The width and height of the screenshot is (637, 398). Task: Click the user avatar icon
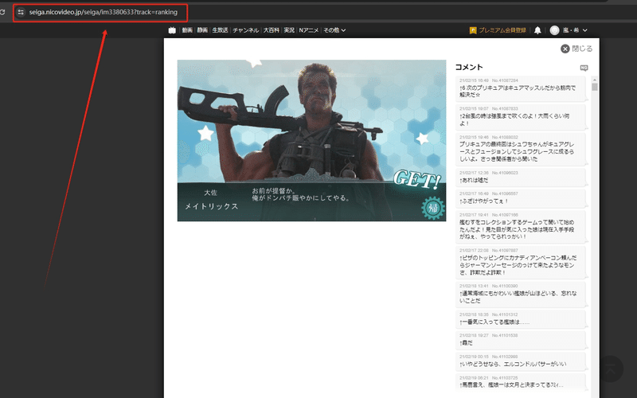pyautogui.click(x=554, y=30)
